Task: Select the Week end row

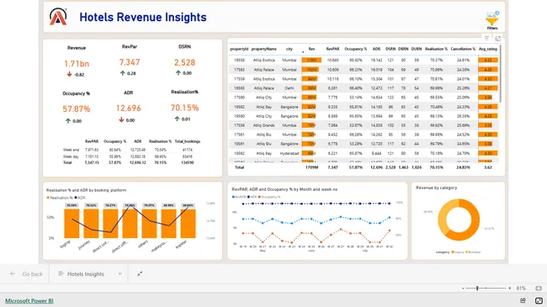Action: click(x=132, y=150)
